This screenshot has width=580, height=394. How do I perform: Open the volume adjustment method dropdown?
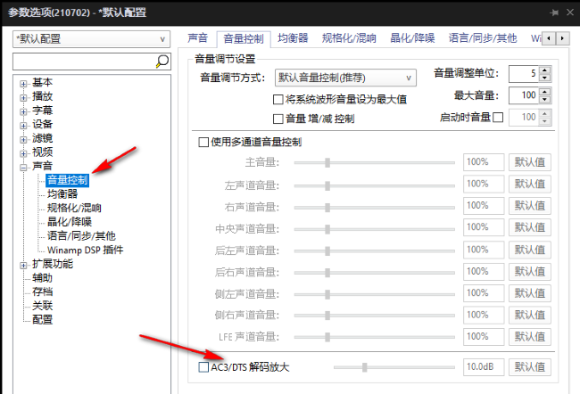pyautogui.click(x=344, y=78)
